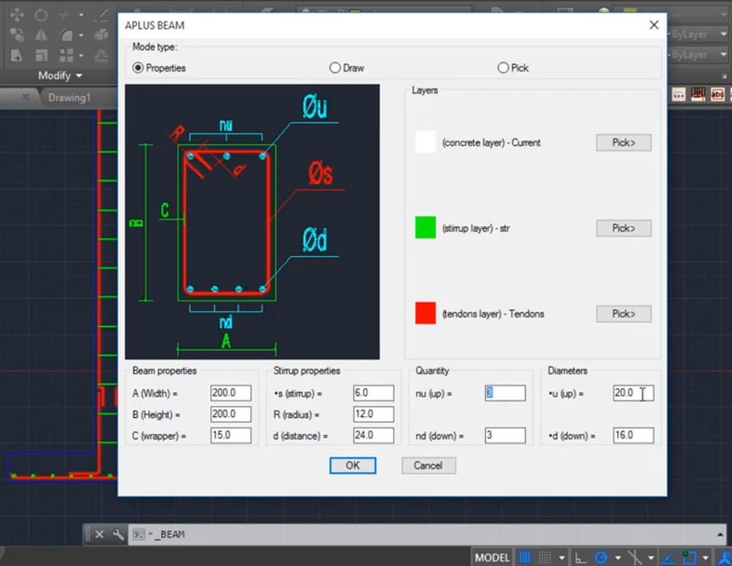Click the u (up) diameter field

tap(633, 392)
